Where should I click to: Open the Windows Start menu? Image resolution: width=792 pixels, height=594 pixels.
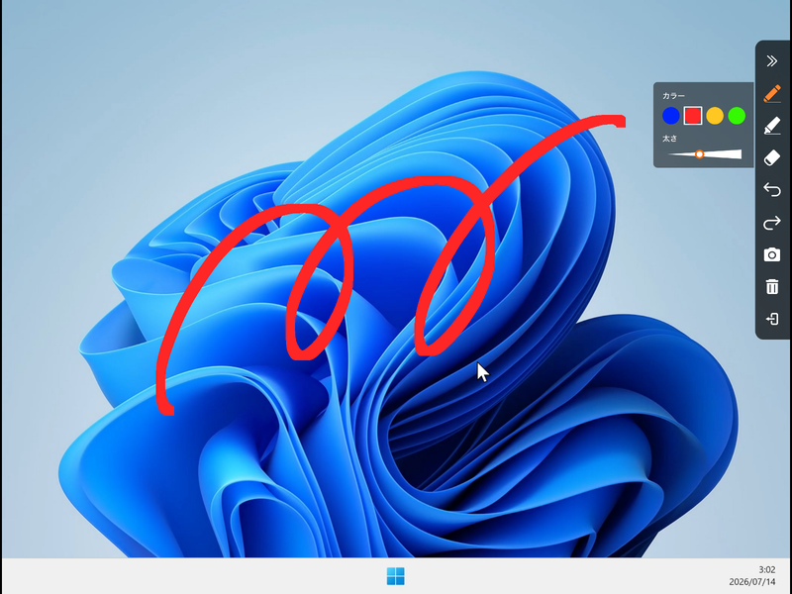(395, 576)
